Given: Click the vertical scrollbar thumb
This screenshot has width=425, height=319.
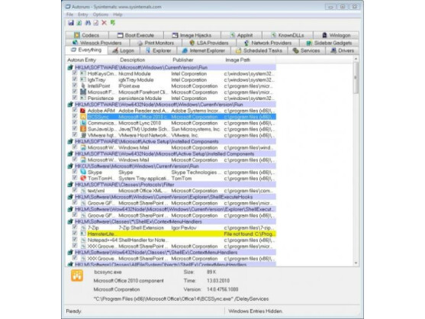Looking at the screenshot, I should click(356, 78).
